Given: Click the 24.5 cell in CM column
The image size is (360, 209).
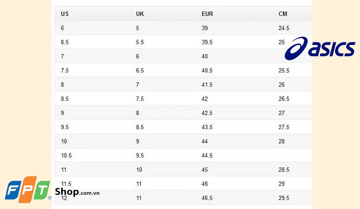Looking at the screenshot, I should click(x=284, y=28).
